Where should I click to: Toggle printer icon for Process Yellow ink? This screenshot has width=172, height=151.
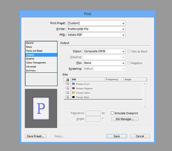coord(67,93)
